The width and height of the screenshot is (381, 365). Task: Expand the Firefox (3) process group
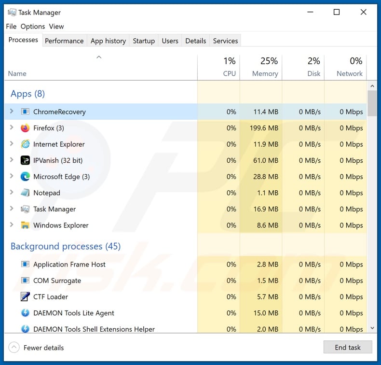pos(12,127)
